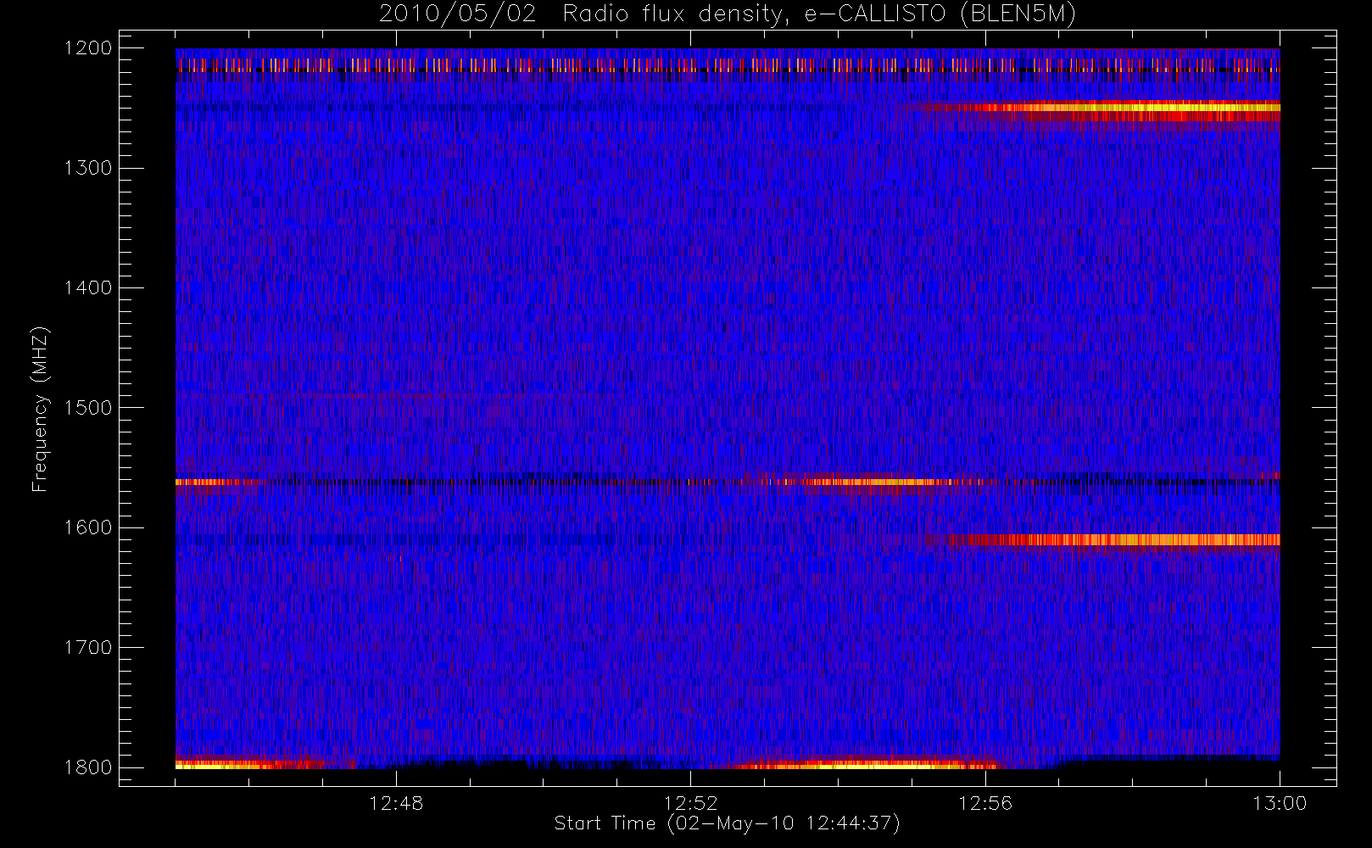1372x848 pixels.
Task: Select the 1200 frequency tick label
Action: coord(88,47)
